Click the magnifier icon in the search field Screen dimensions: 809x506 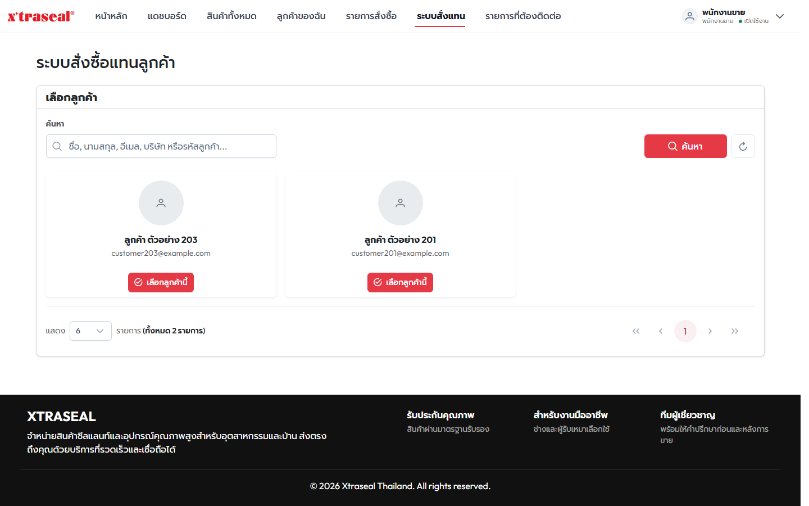[57, 146]
